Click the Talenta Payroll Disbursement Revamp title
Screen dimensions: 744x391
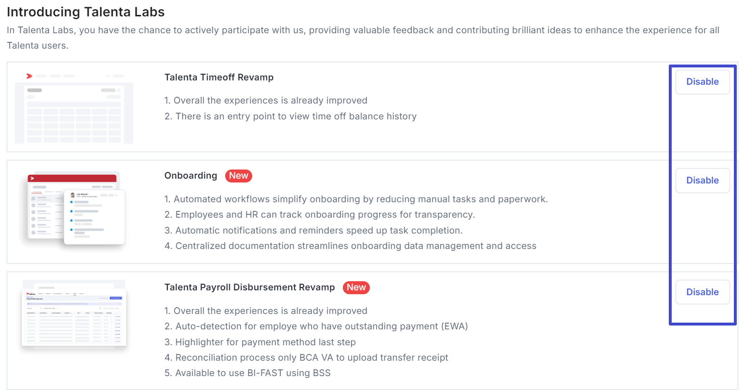249,287
